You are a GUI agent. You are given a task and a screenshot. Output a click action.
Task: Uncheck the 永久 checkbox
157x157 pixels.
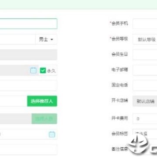click(43, 71)
